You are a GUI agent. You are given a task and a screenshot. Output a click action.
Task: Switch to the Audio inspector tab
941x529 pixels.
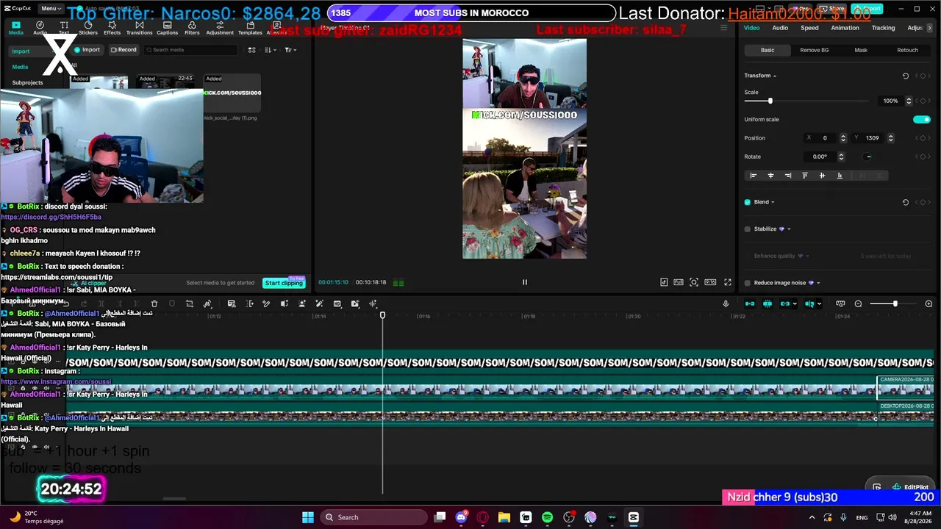(x=780, y=28)
